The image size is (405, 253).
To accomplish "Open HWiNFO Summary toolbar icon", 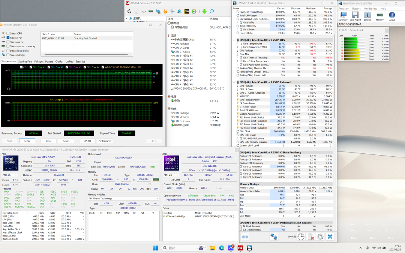I will pos(343,16).
